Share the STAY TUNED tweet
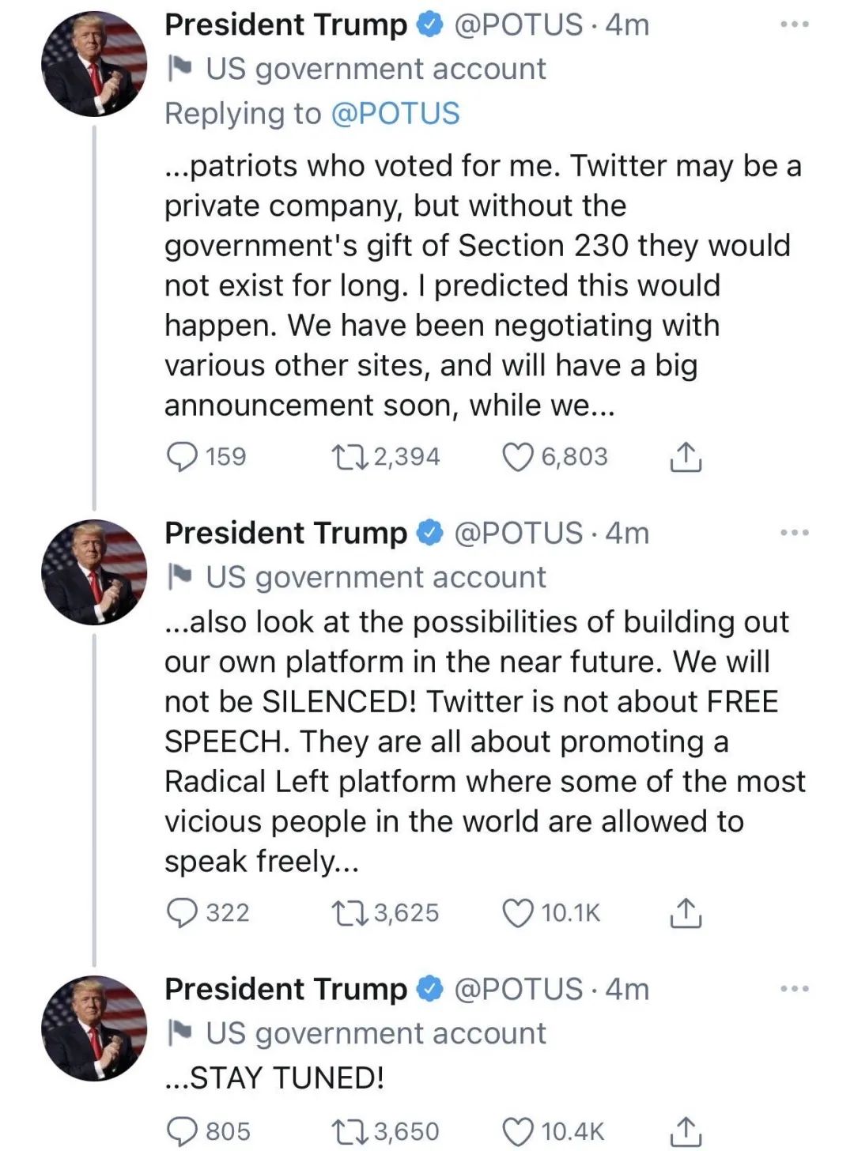This screenshot has width=854, height=1151. click(686, 1131)
